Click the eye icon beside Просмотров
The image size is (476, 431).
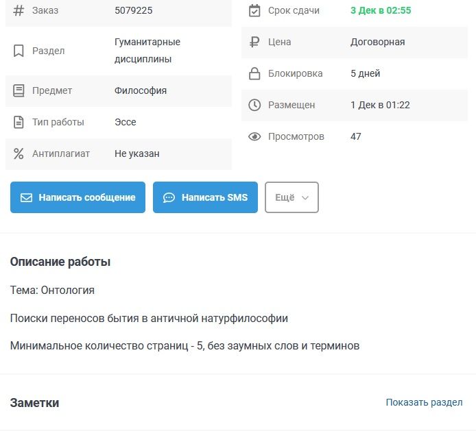[254, 136]
